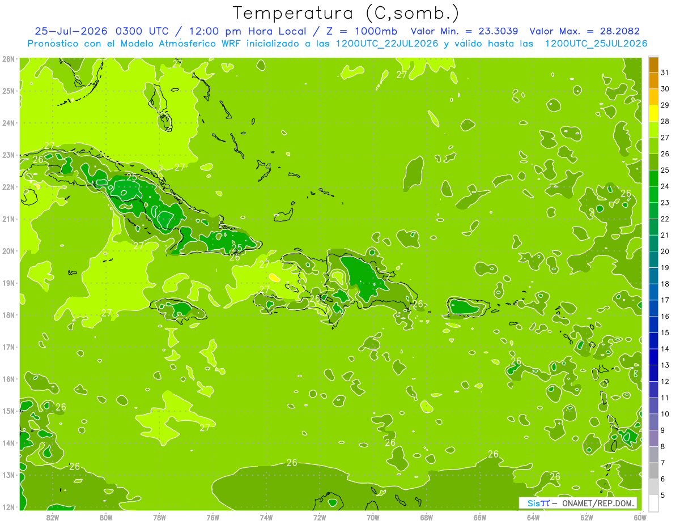Select the "Valor Min. = 23.3039" value
Viewport: 680px width, 525px height.
(x=464, y=31)
